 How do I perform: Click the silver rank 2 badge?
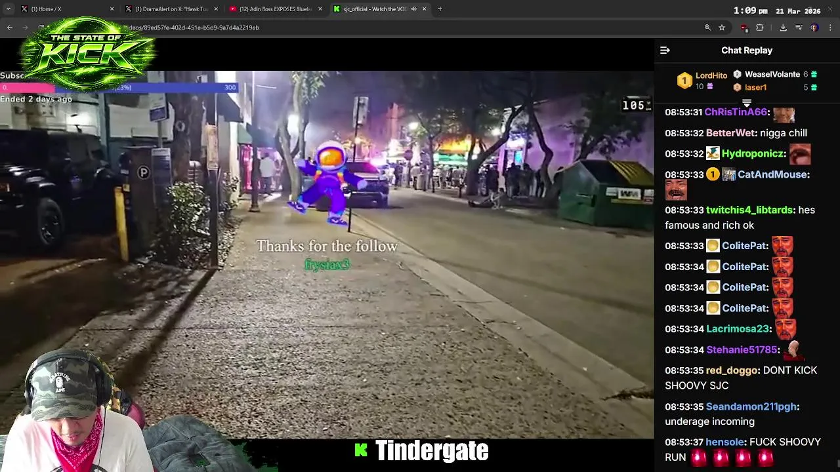coord(737,74)
